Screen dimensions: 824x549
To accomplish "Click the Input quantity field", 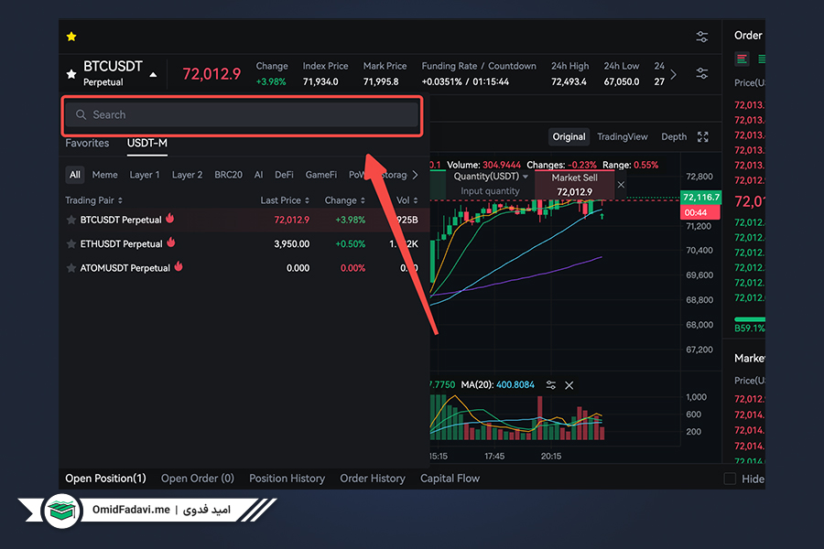I will click(490, 191).
